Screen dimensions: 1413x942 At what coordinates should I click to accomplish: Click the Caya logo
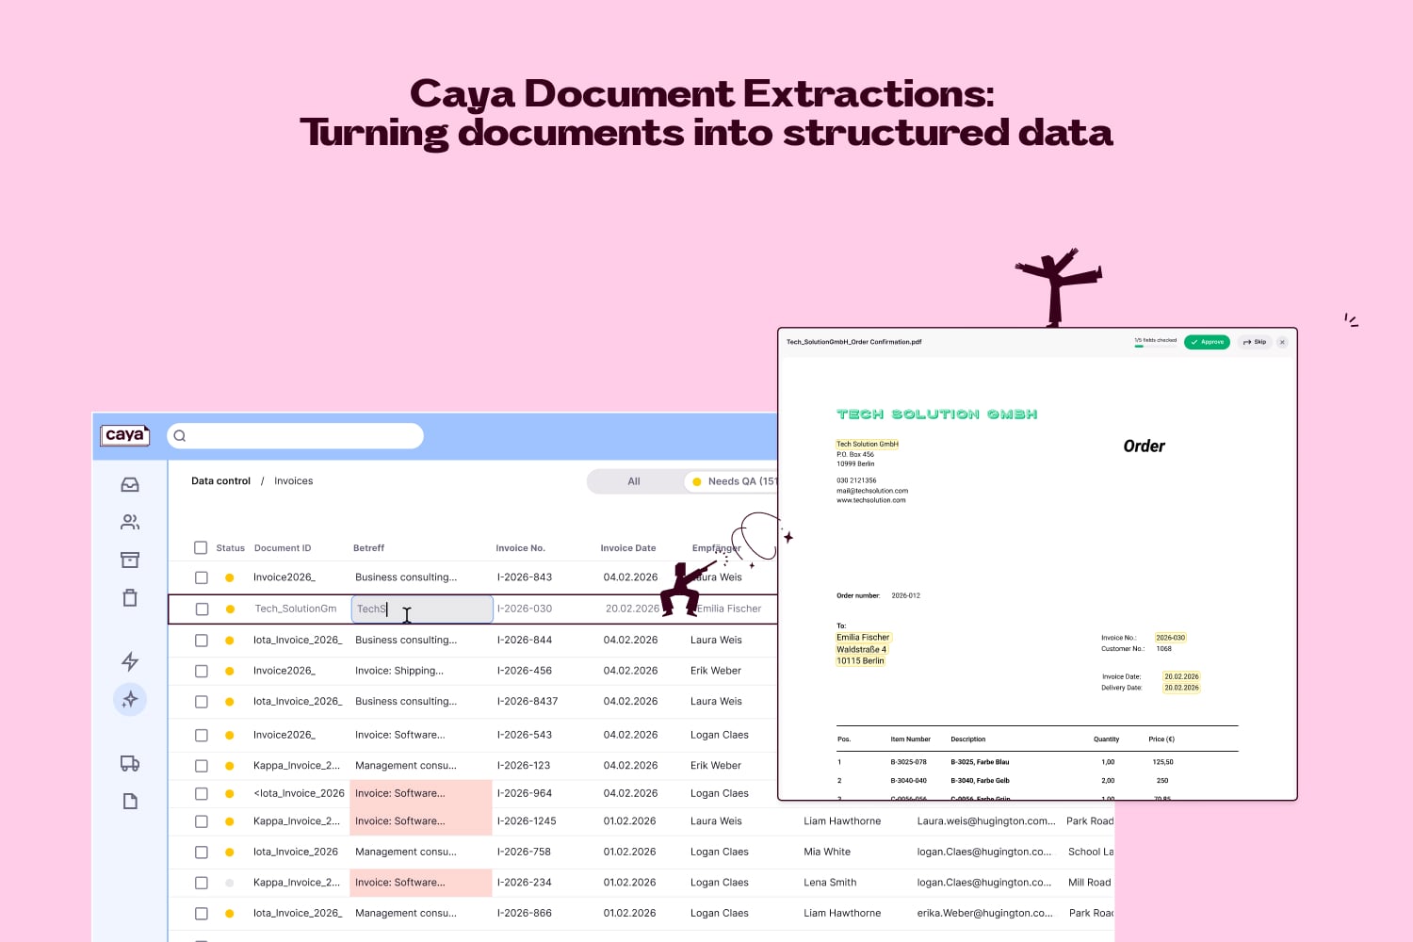click(x=125, y=435)
